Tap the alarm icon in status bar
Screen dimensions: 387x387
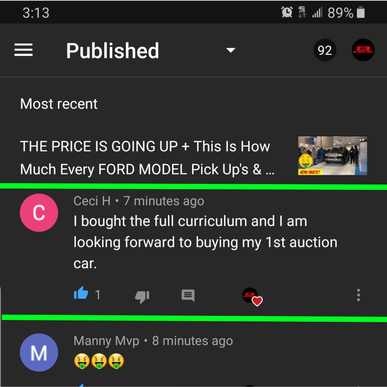[287, 12]
